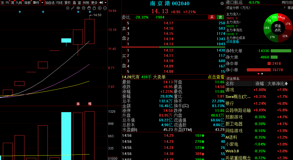Open the toolbox briefcase icon
This screenshot has height=160, width=293.
pyautogui.click(x=84, y=8)
